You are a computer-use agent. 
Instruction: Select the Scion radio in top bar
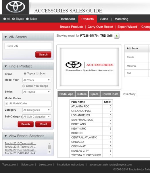27,19
